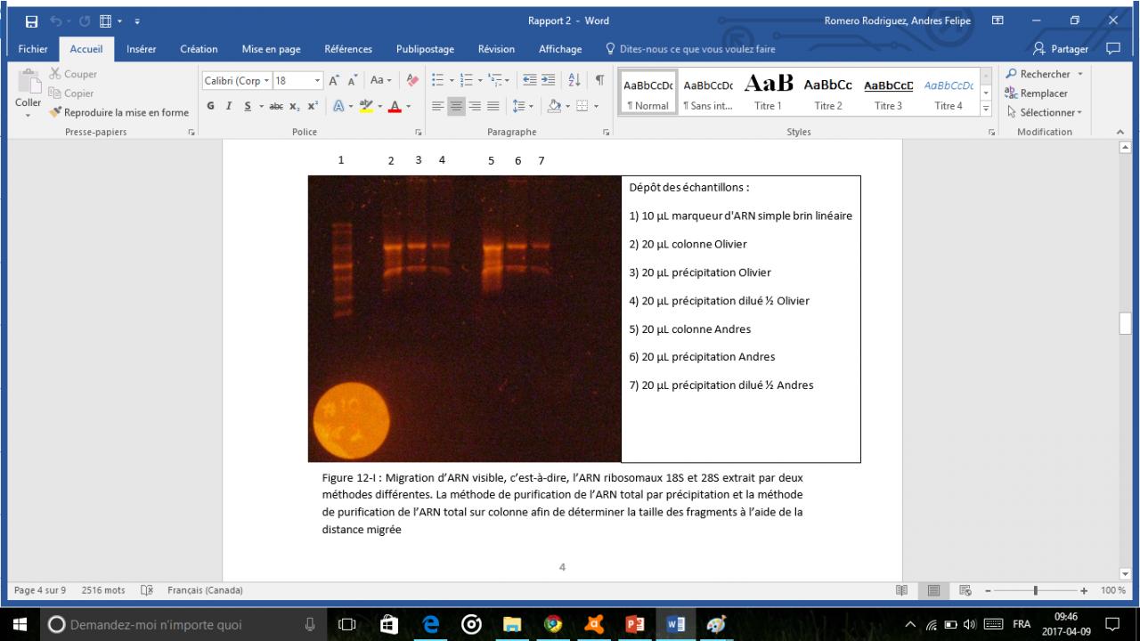This screenshot has width=1140, height=641.
Task: Click the Edge browser icon in the taskbar
Action: pos(431,624)
